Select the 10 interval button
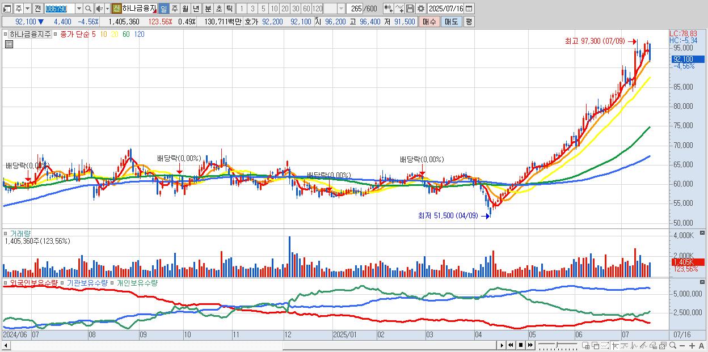The image size is (708, 352). point(274,9)
